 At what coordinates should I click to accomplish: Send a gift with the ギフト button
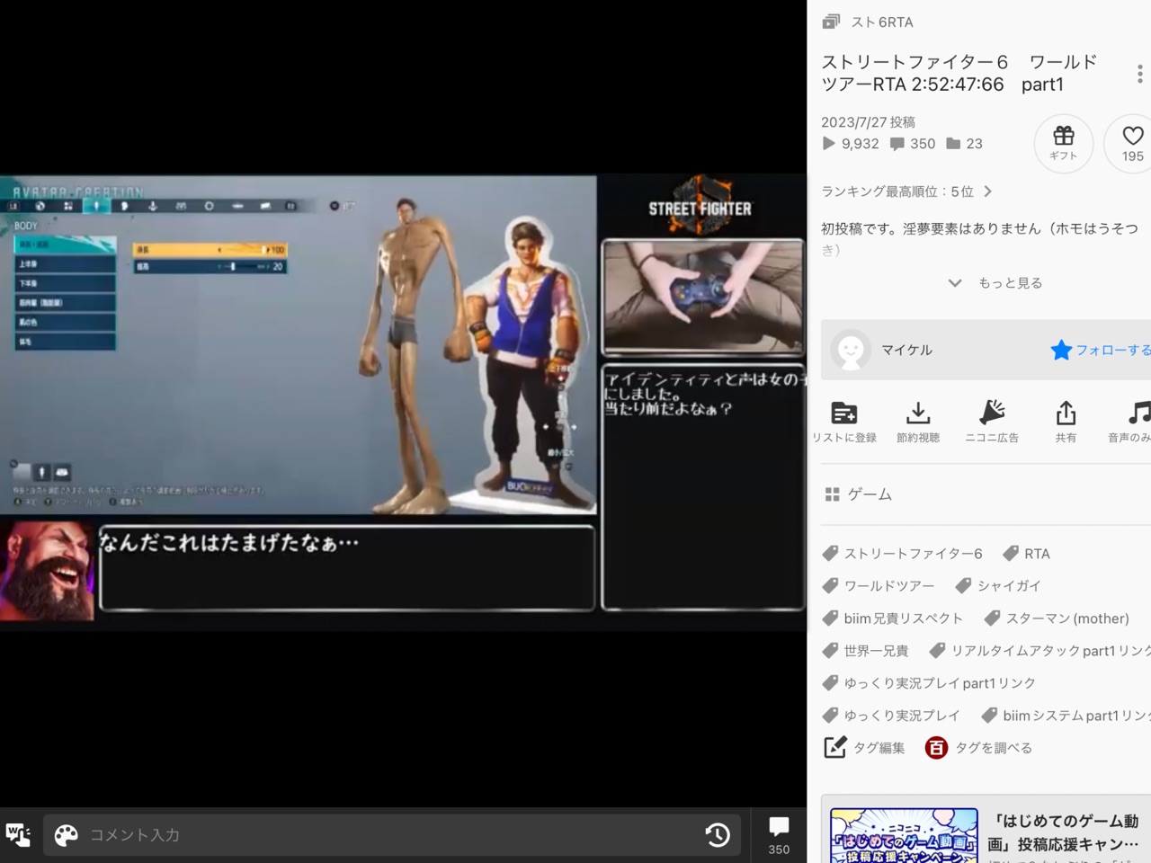tap(1064, 143)
